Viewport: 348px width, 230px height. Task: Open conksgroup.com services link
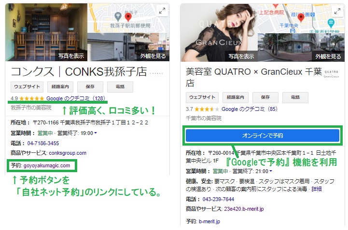point(68,153)
